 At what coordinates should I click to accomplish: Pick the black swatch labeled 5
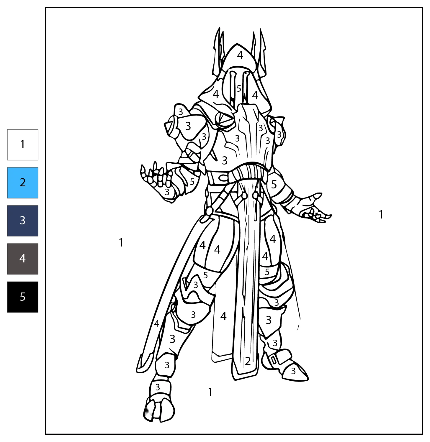pyautogui.click(x=23, y=297)
